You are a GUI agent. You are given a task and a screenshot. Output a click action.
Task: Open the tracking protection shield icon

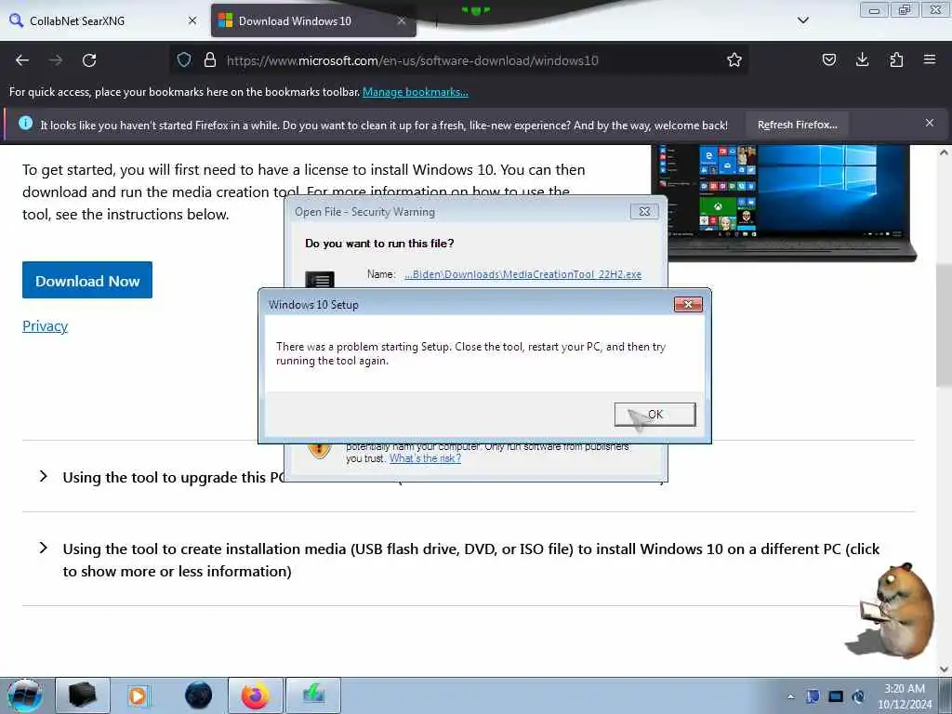(x=184, y=59)
